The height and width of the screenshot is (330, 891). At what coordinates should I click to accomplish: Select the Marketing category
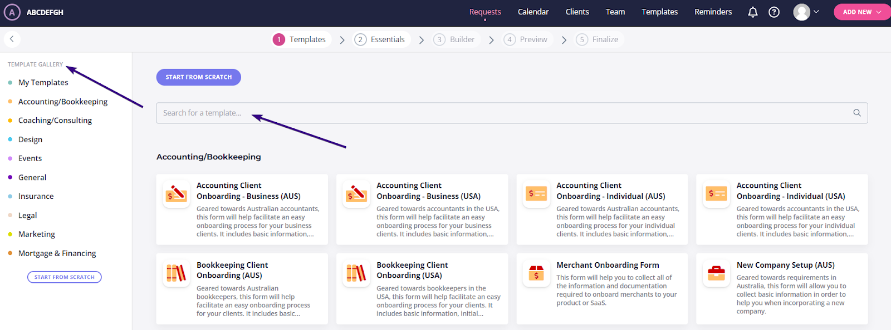(x=37, y=234)
